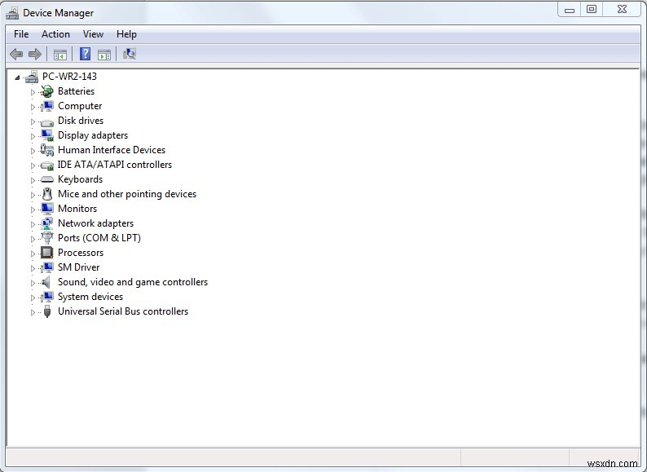Select the "Human Interface Devices" label
The width and height of the screenshot is (647, 472).
tap(112, 150)
